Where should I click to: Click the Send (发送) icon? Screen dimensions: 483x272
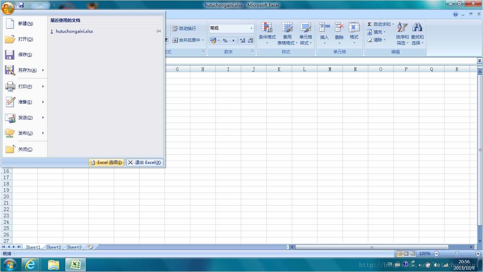pyautogui.click(x=10, y=118)
